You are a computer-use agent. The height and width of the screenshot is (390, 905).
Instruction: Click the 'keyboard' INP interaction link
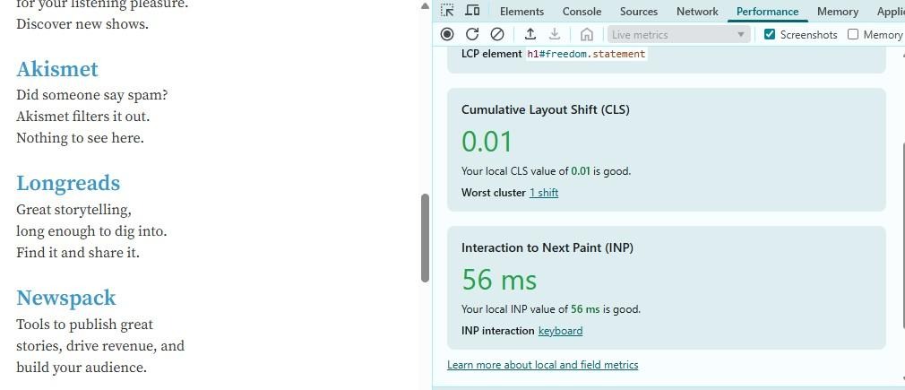pos(560,331)
